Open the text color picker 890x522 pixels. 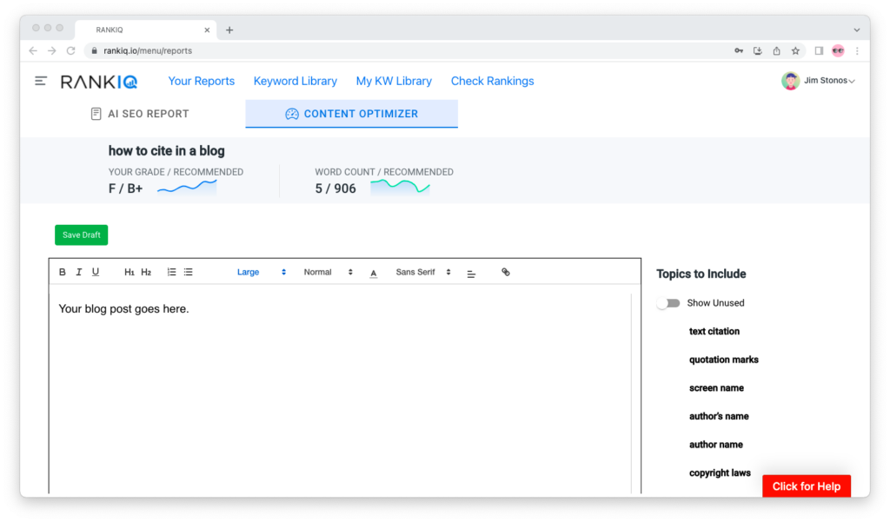coord(374,273)
